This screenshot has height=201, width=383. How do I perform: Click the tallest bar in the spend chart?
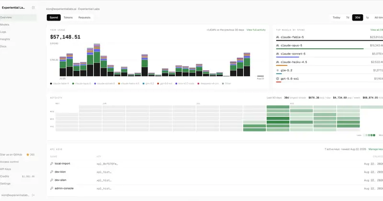(97, 60)
